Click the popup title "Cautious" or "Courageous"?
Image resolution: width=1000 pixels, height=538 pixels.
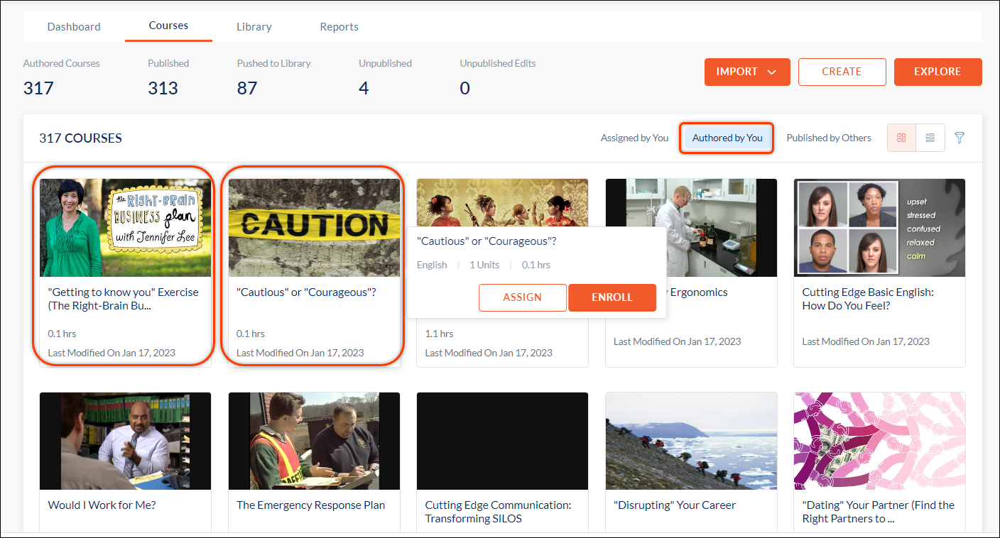pyautogui.click(x=487, y=241)
